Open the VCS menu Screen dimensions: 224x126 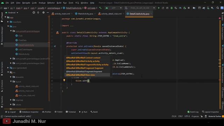click(x=77, y=3)
